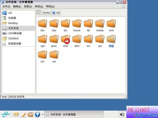
Task: Click the volume speaker tray icon
Action: tap(122, 114)
